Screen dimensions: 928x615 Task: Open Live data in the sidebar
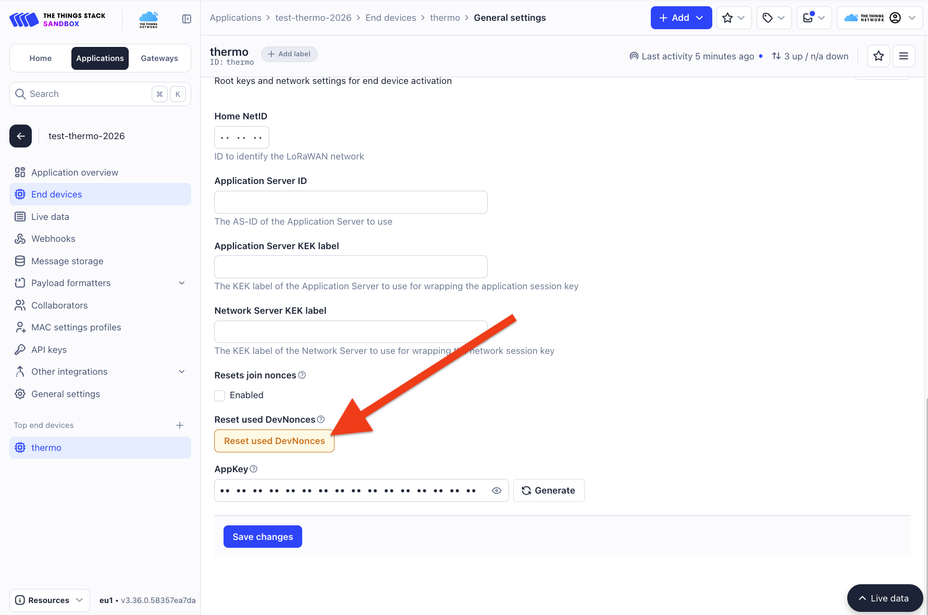[50, 217]
